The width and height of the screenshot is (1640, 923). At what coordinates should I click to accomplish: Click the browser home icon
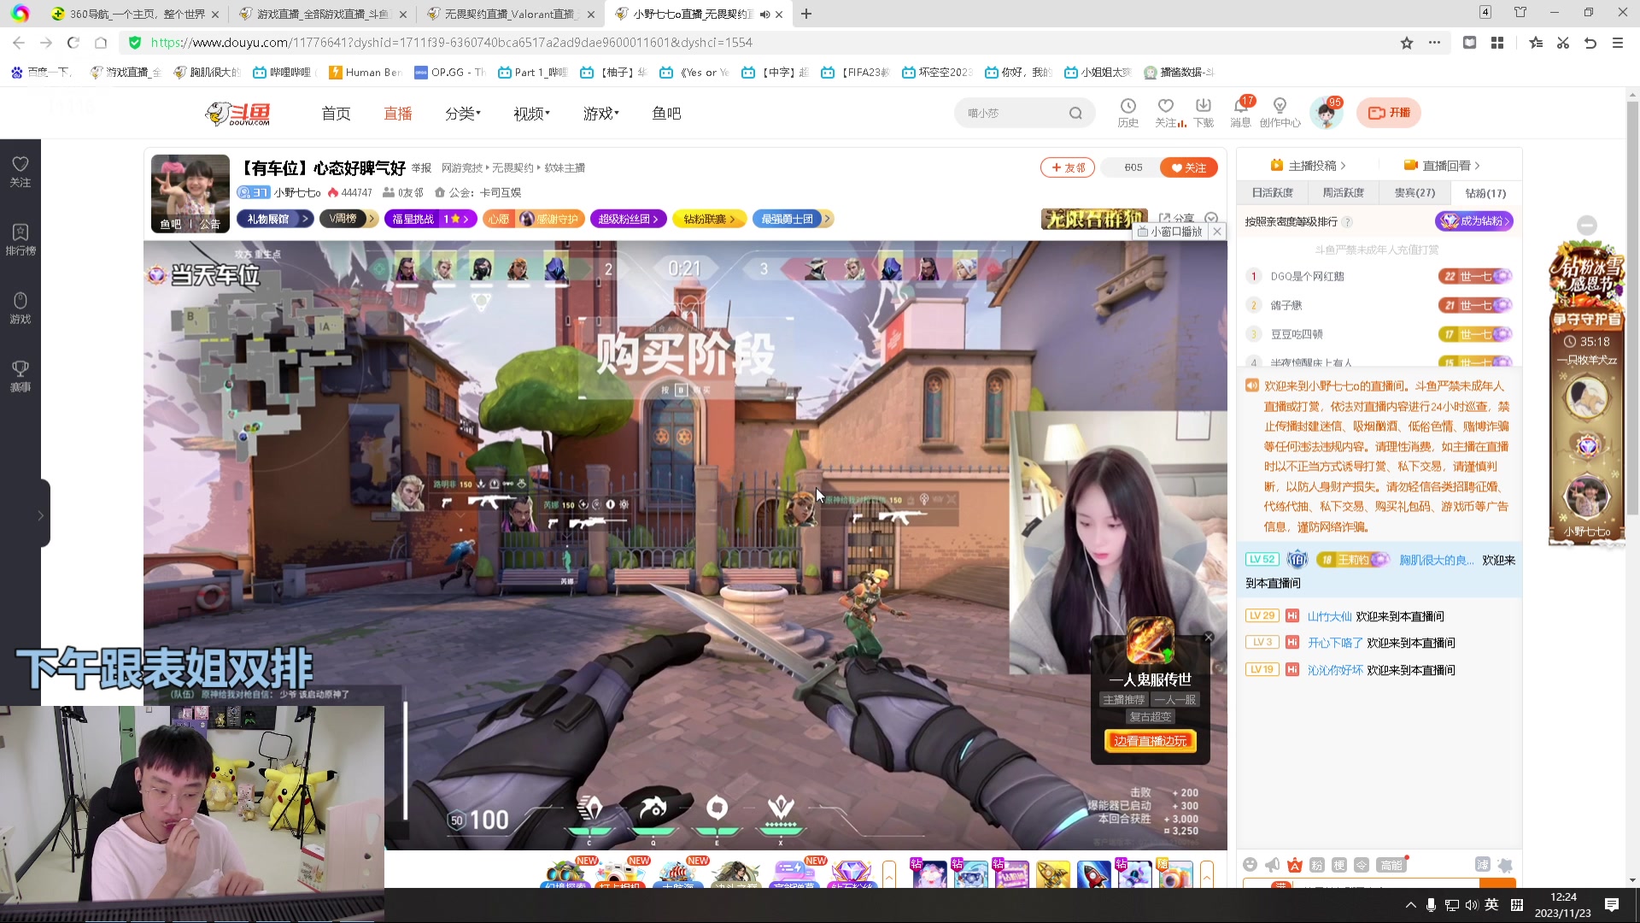[101, 43]
